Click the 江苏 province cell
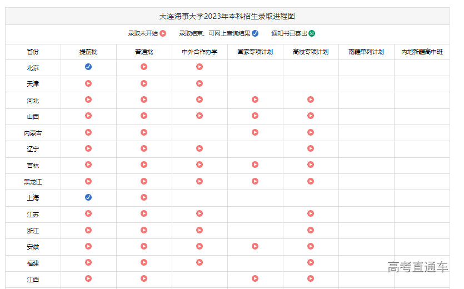This screenshot has height=289, width=464. [x=33, y=215]
